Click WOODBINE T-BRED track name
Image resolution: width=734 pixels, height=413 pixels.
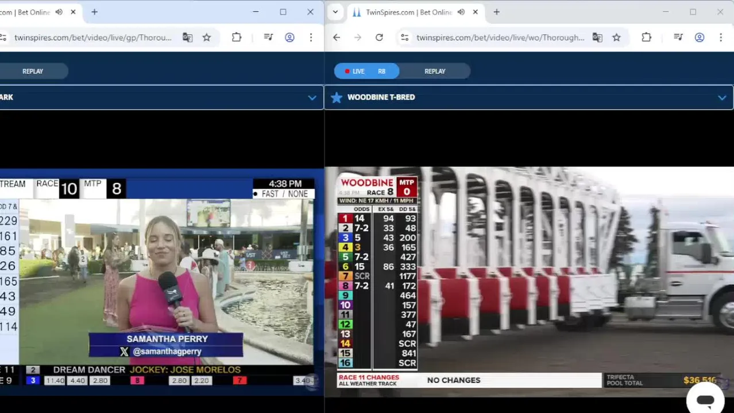pyautogui.click(x=381, y=97)
